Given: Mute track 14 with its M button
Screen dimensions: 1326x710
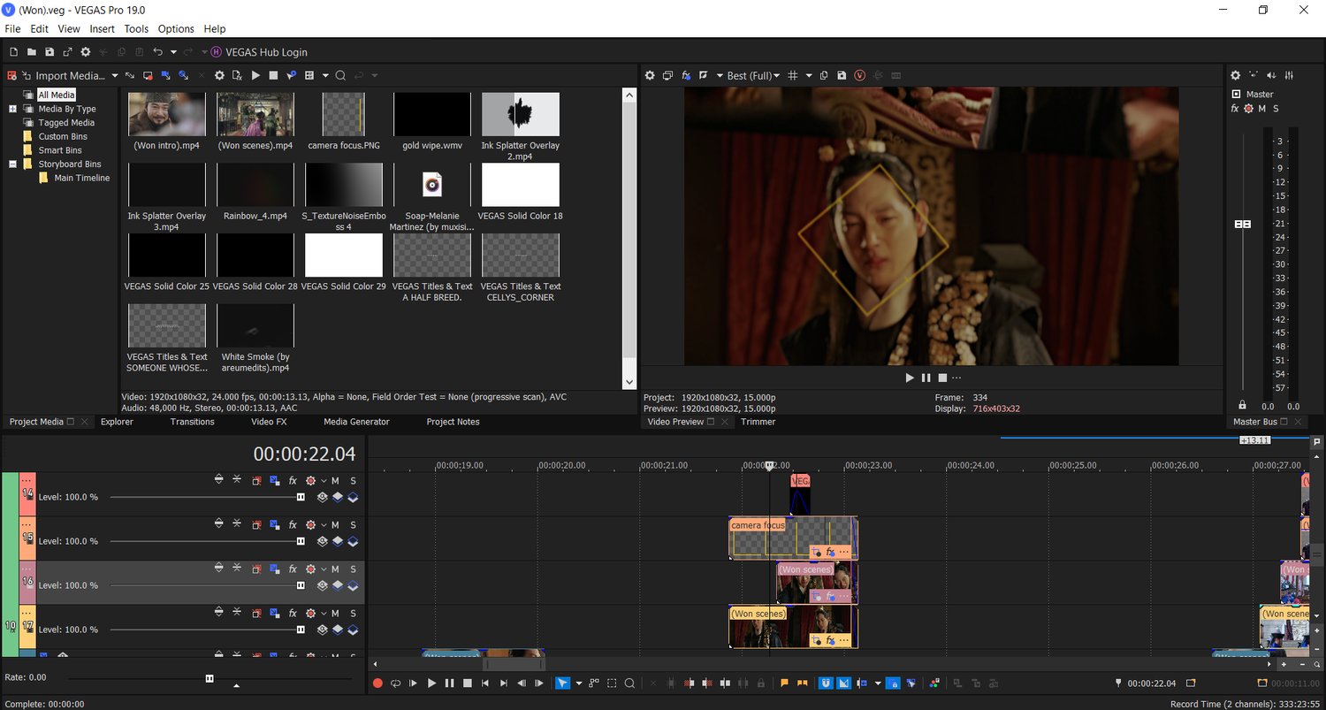Looking at the screenshot, I should tap(335, 480).
